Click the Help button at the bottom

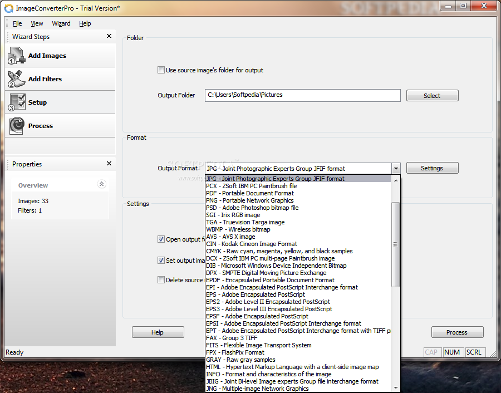click(x=158, y=332)
